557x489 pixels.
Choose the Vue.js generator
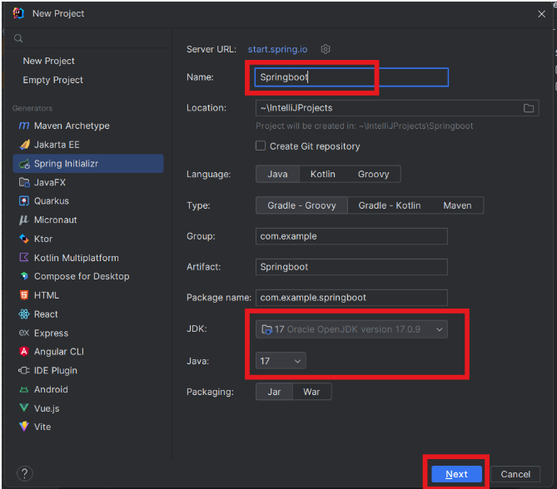[88, 408]
